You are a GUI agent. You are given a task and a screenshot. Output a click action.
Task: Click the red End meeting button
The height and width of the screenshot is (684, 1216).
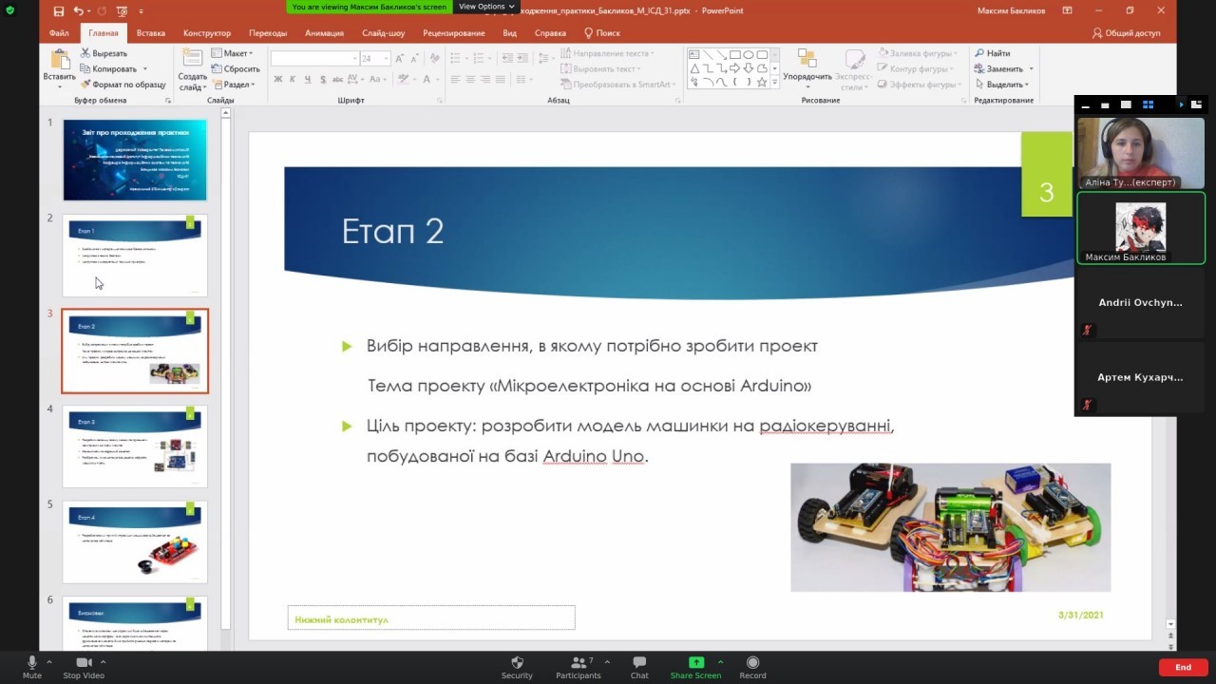pos(1183,667)
